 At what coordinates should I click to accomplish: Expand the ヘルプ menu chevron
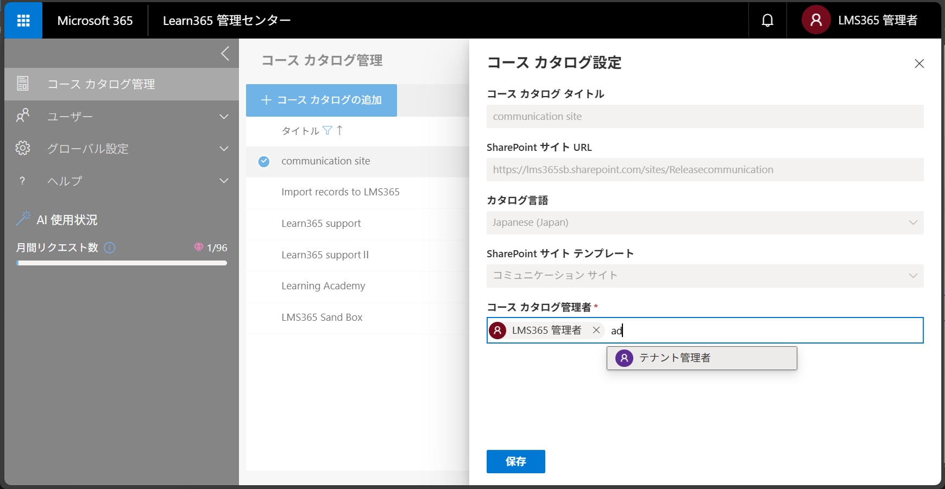coord(224,181)
